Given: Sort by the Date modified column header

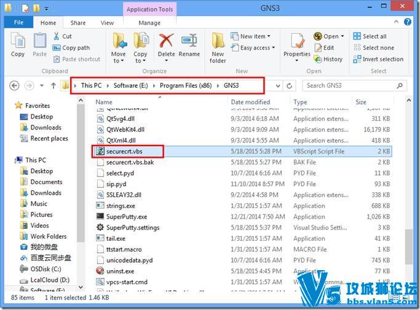Looking at the screenshot, I should pyautogui.click(x=250, y=102).
